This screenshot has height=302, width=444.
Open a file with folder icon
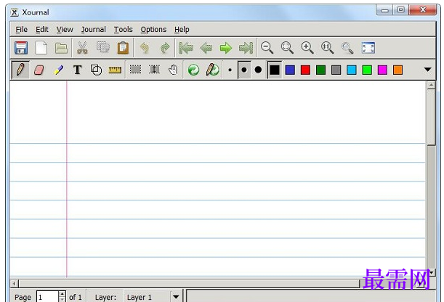[x=62, y=48]
